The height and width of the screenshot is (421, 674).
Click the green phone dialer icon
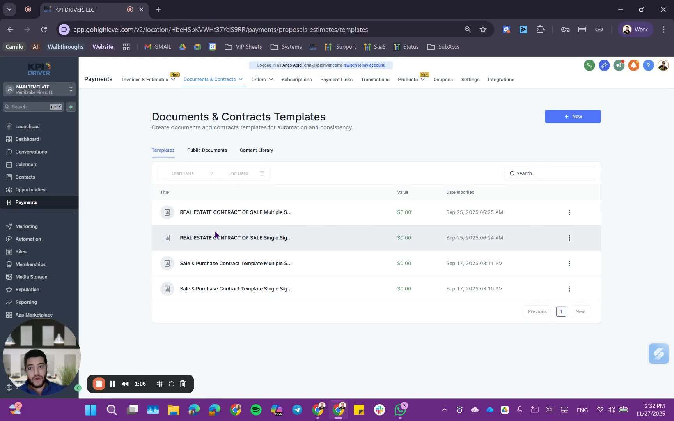click(589, 65)
